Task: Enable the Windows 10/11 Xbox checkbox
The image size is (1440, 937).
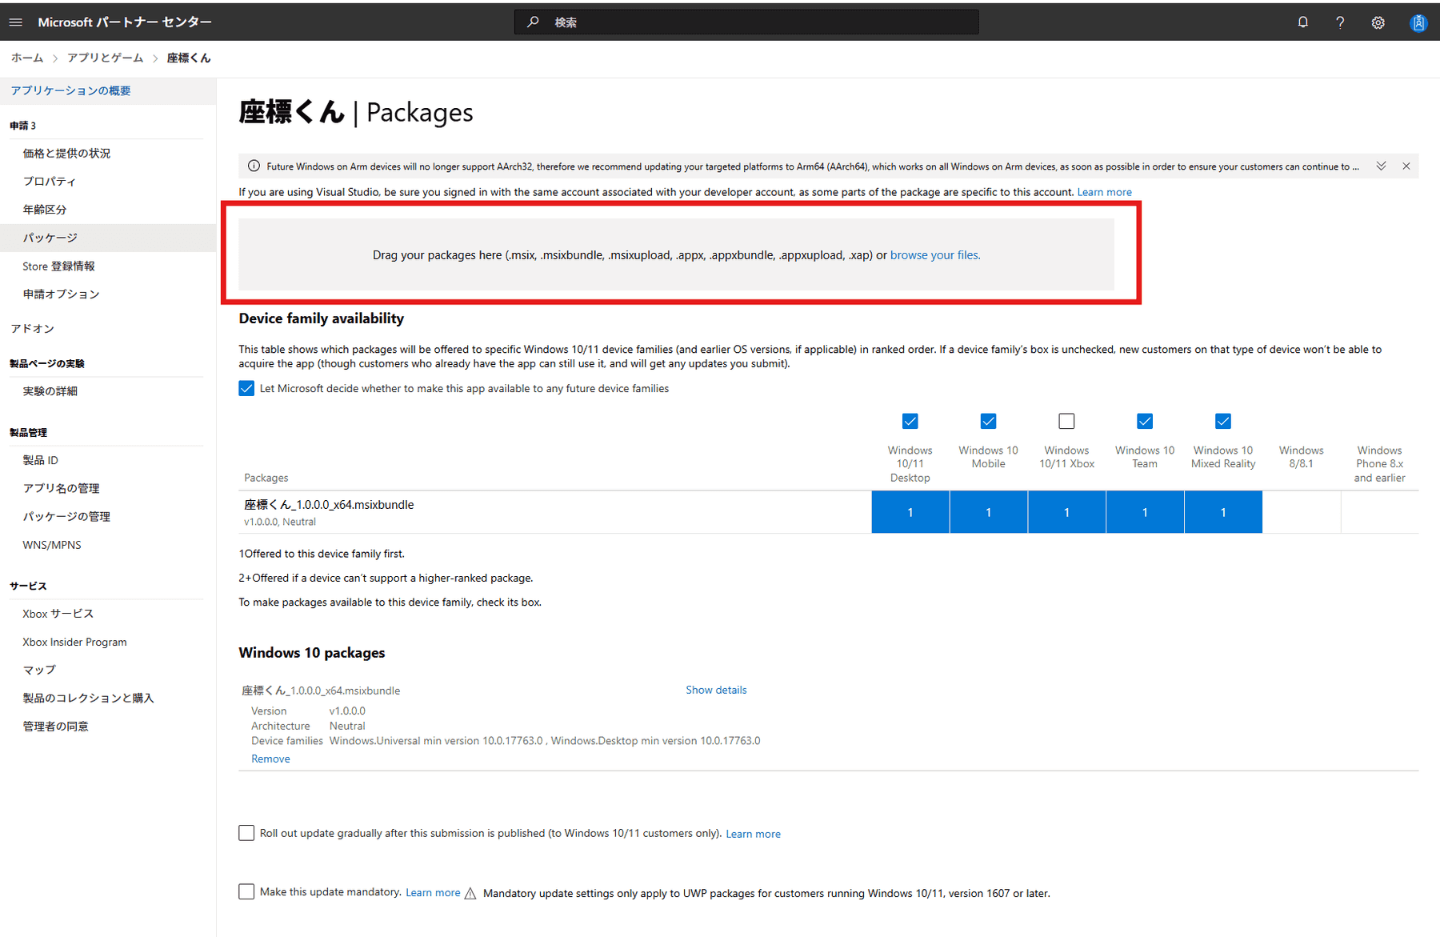Action: [1066, 421]
